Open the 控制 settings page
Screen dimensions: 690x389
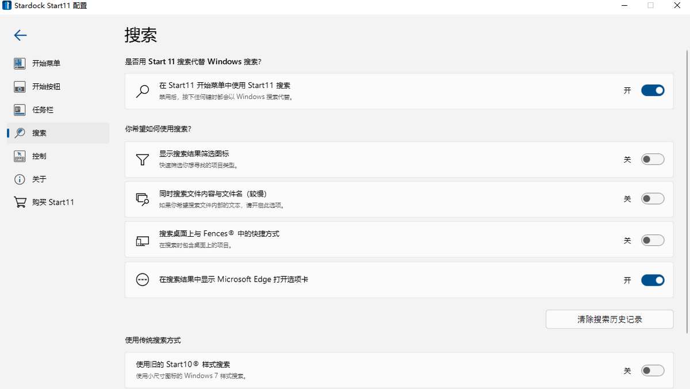point(58,156)
